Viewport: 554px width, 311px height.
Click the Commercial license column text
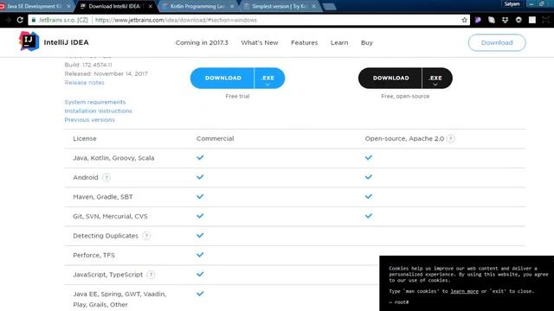pyautogui.click(x=216, y=138)
